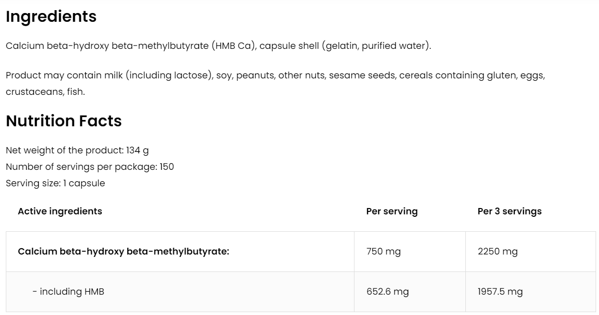Click the Per 3 servings column header
599x315 pixels.
click(509, 211)
